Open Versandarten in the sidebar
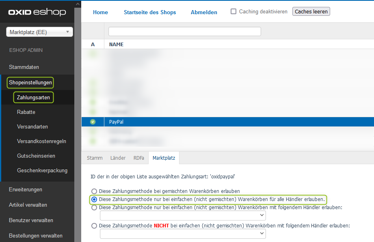The height and width of the screenshot is (242, 374). pyautogui.click(x=32, y=127)
